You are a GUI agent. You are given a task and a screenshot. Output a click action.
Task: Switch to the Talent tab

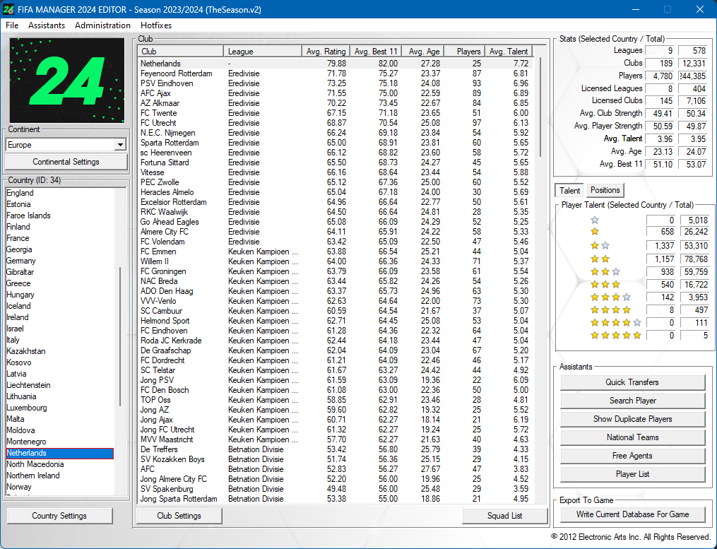click(569, 190)
